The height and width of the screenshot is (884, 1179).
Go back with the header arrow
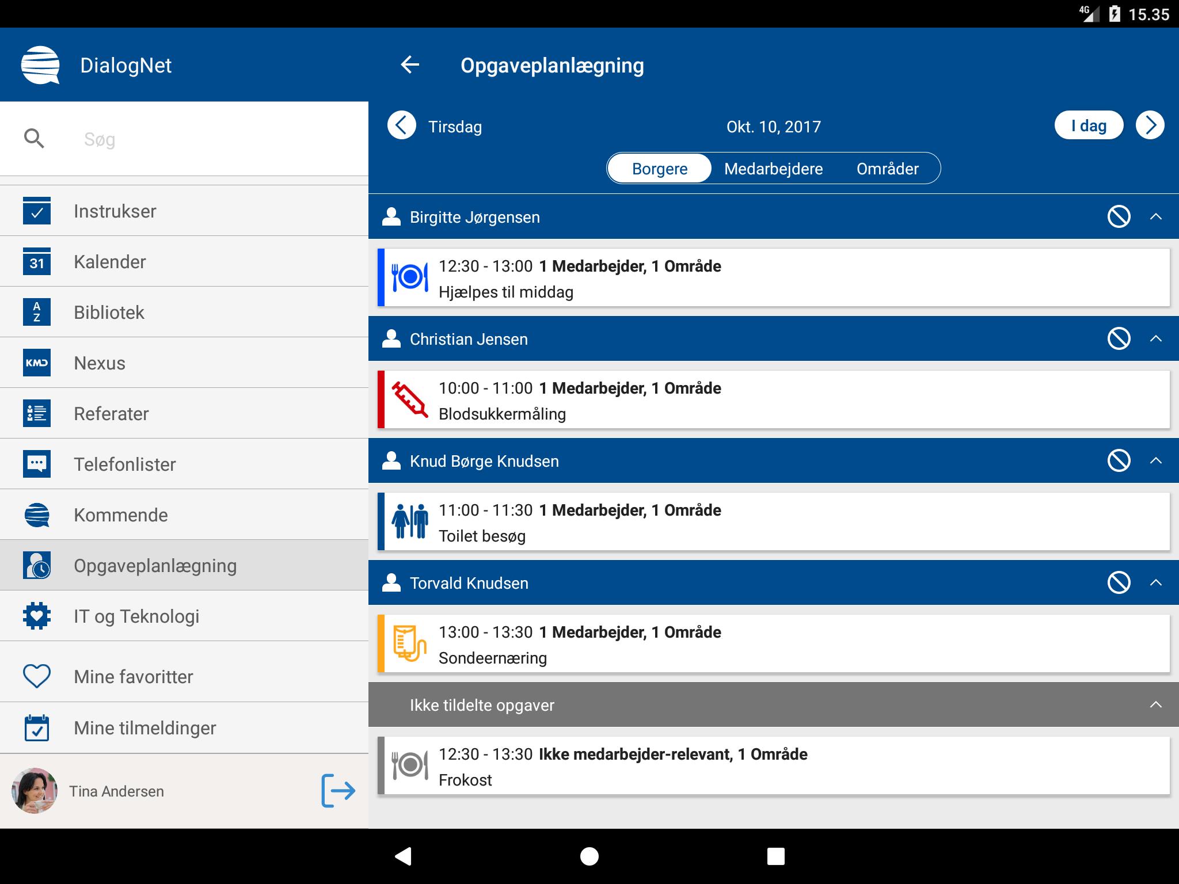click(x=410, y=64)
